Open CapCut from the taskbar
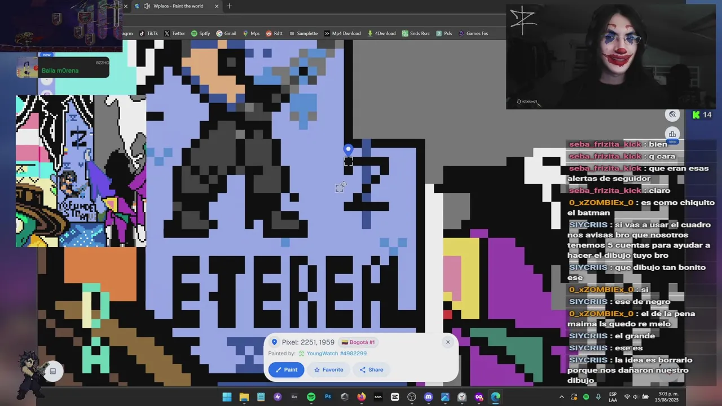722x406 pixels. 395,397
